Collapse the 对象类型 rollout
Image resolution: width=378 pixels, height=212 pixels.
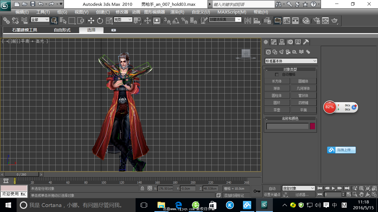point(290,69)
